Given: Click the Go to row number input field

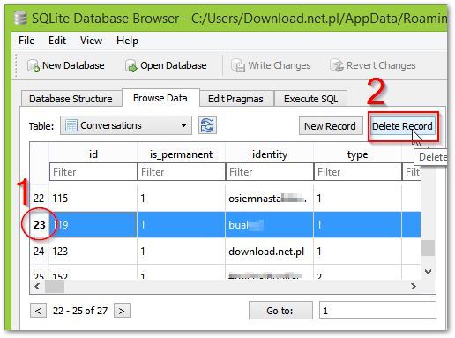Looking at the screenshot, I should pyautogui.click(x=377, y=311).
